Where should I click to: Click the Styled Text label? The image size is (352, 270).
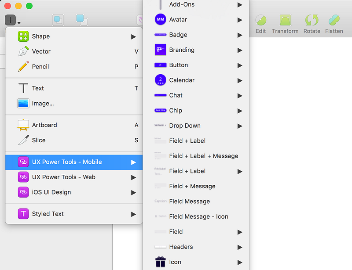pyautogui.click(x=48, y=214)
